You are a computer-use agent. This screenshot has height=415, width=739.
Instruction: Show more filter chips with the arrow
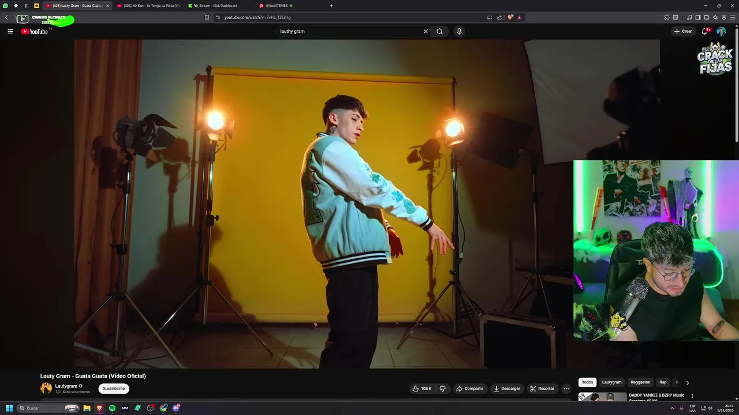click(687, 382)
